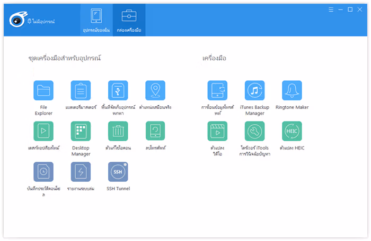
Task: Switch to the My Device tab
Action: (96, 20)
